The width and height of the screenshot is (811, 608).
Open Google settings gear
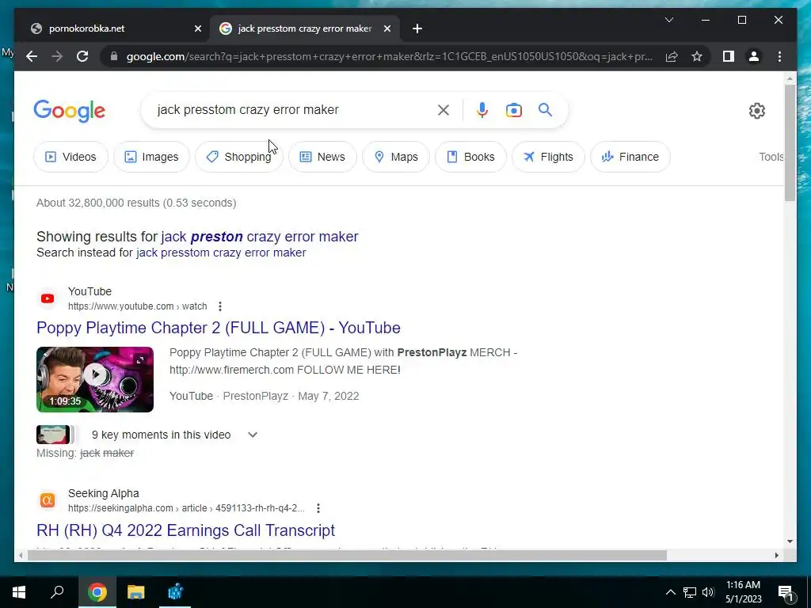[x=756, y=111]
